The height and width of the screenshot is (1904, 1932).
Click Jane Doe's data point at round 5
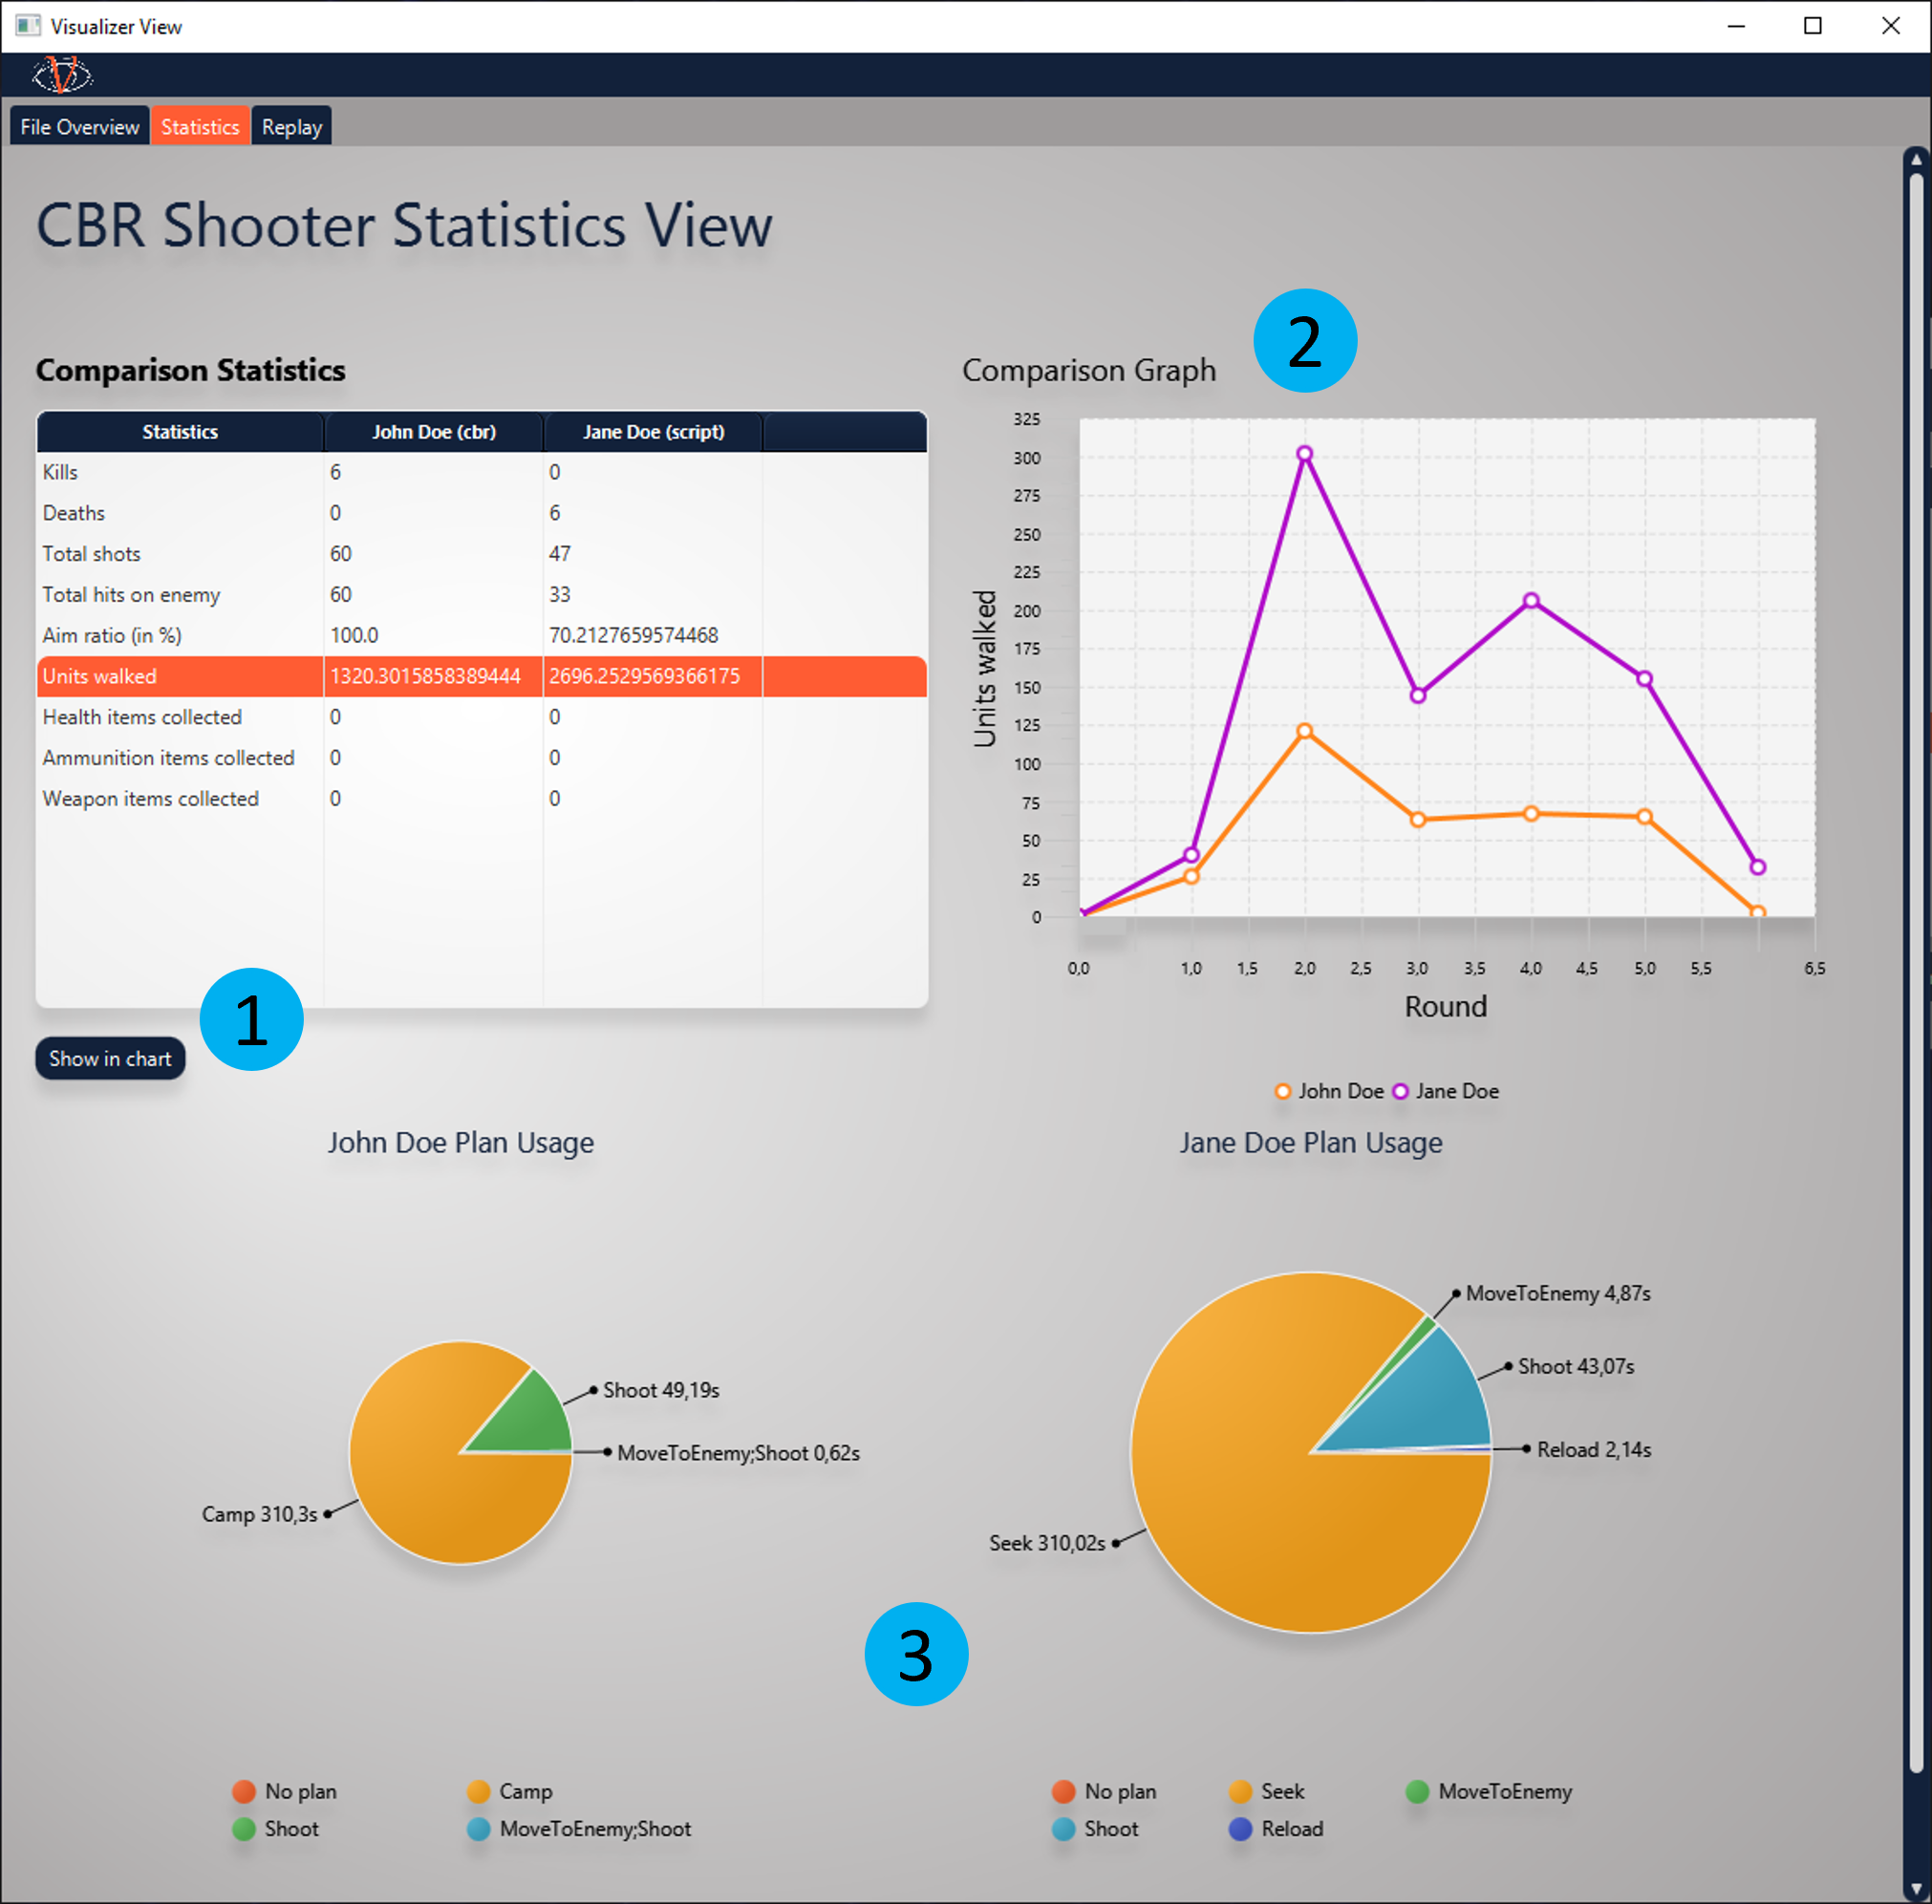coord(1644,679)
